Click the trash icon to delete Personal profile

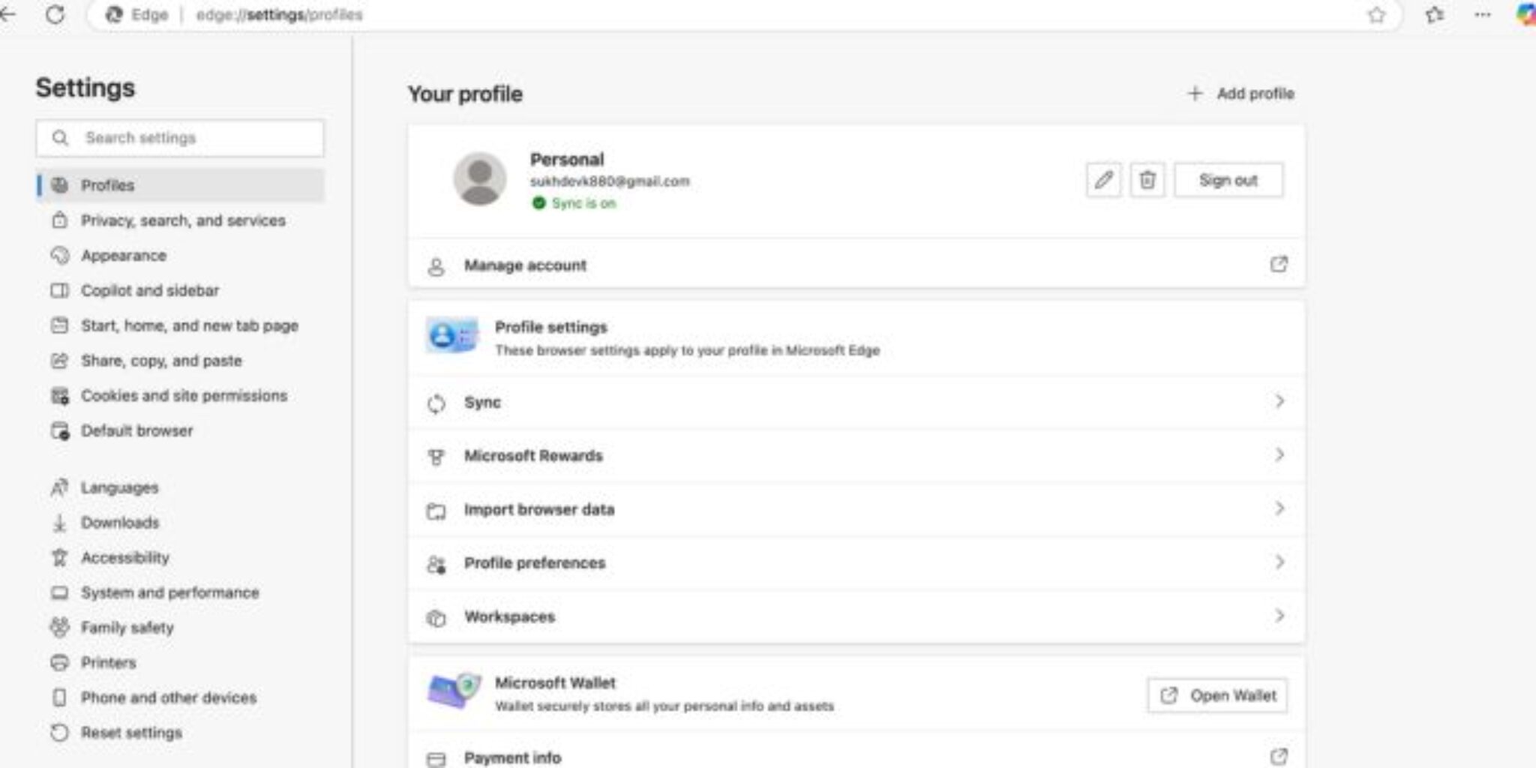click(x=1147, y=180)
